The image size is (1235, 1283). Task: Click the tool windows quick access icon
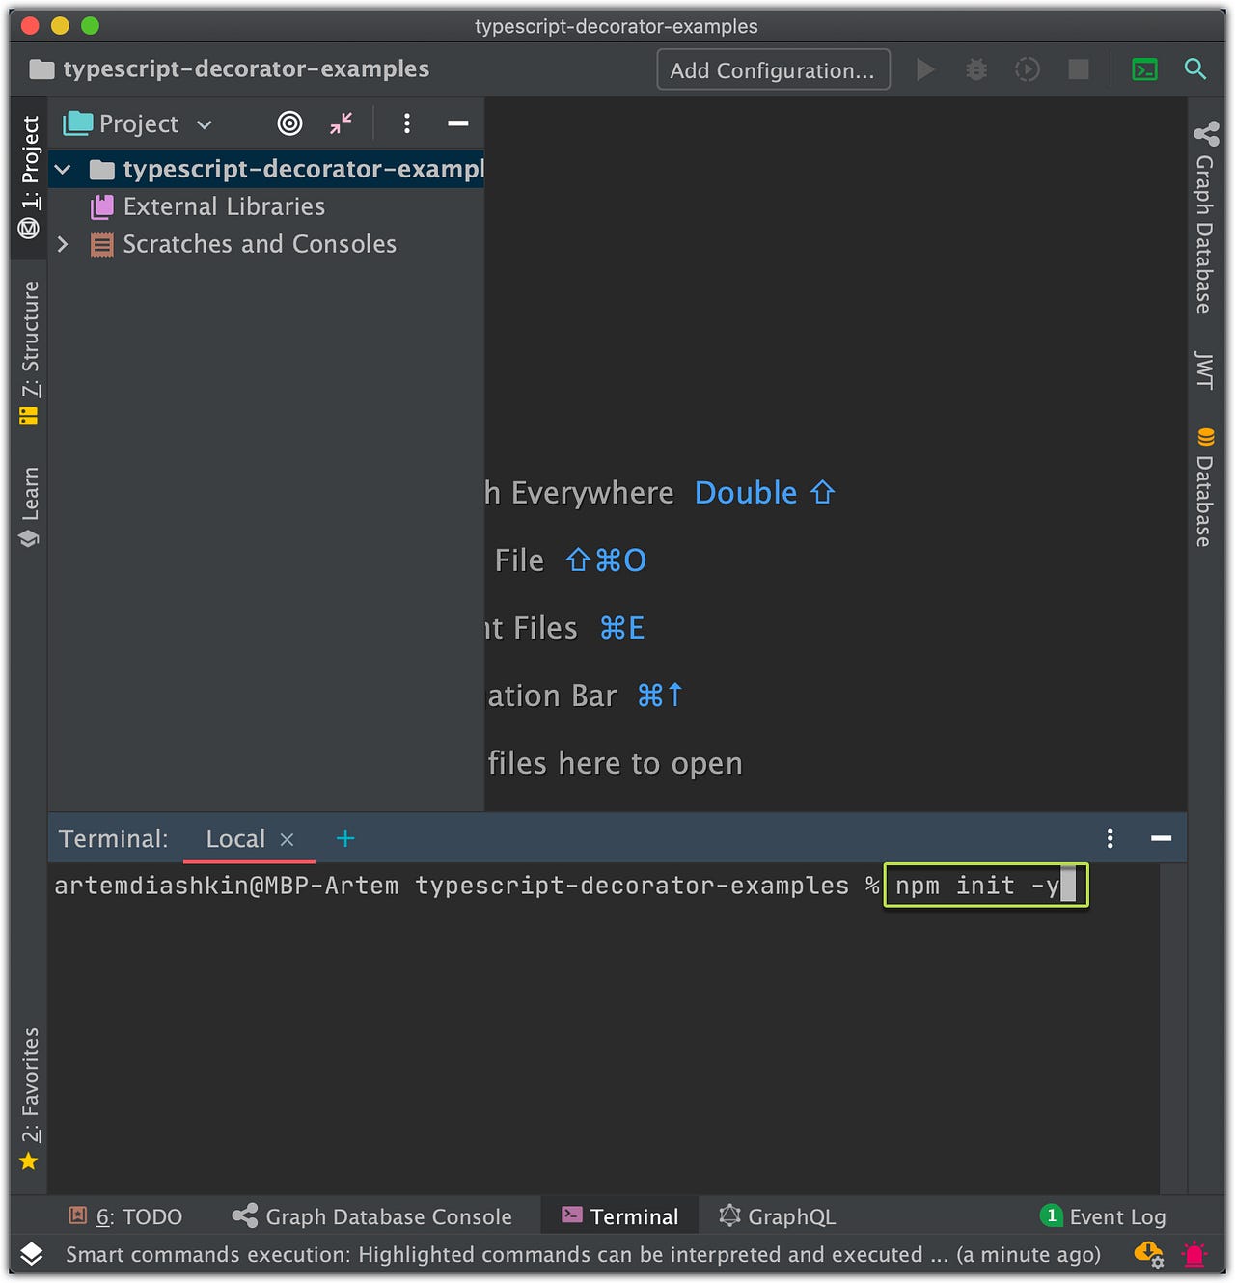31,1254
